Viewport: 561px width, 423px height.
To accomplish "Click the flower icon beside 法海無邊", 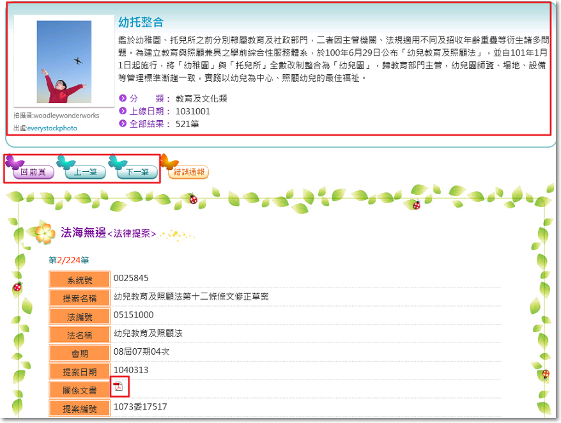I will (45, 234).
